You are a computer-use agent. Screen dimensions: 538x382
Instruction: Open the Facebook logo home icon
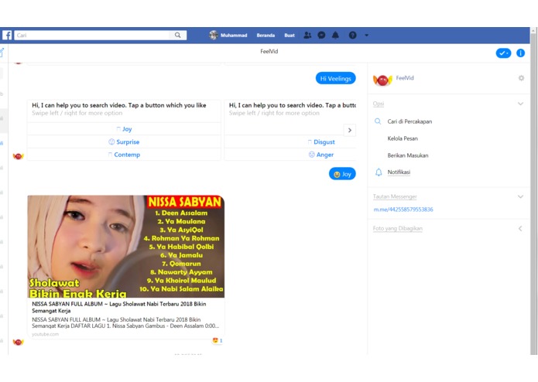[7, 35]
